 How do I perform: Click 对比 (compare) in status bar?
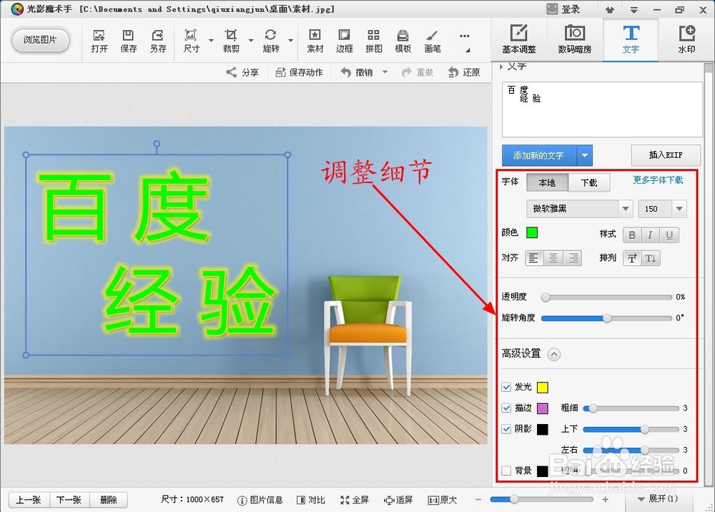point(310,500)
